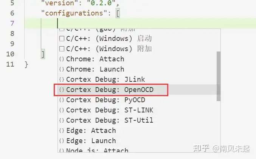Click square icon beside C/C++: (Windows) 附加
The height and width of the screenshot is (159, 256).
tap(62, 49)
